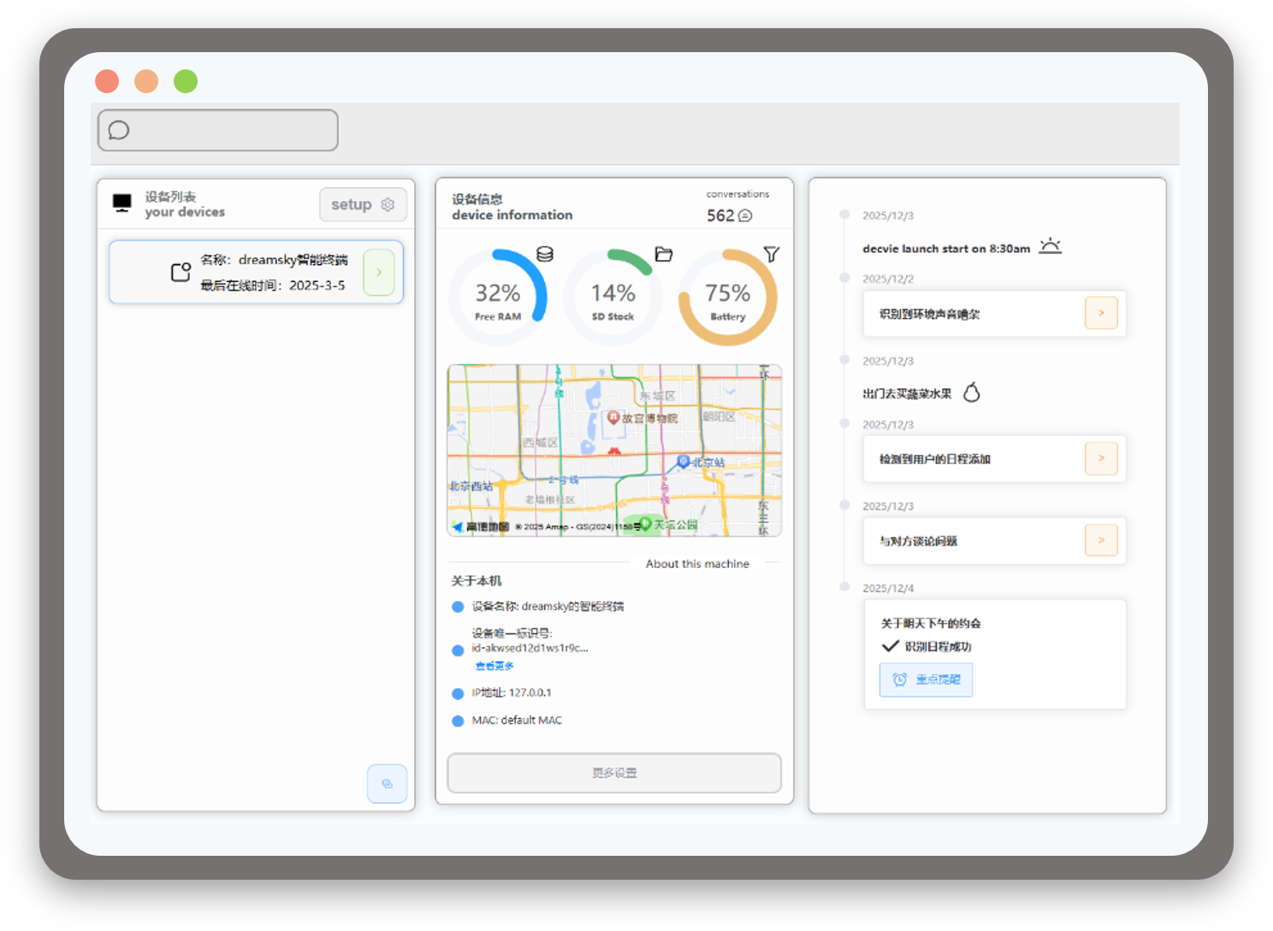
Task: Expand the 识别到环境声音嘈杂 entry arrow
Action: point(1101,313)
